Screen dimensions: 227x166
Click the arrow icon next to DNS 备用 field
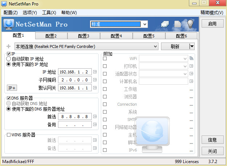pos(95,124)
